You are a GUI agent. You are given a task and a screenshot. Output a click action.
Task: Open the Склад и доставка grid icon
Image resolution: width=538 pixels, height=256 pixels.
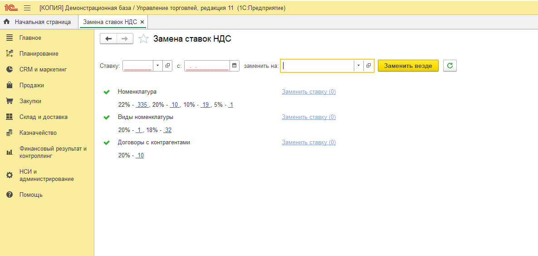coord(10,117)
